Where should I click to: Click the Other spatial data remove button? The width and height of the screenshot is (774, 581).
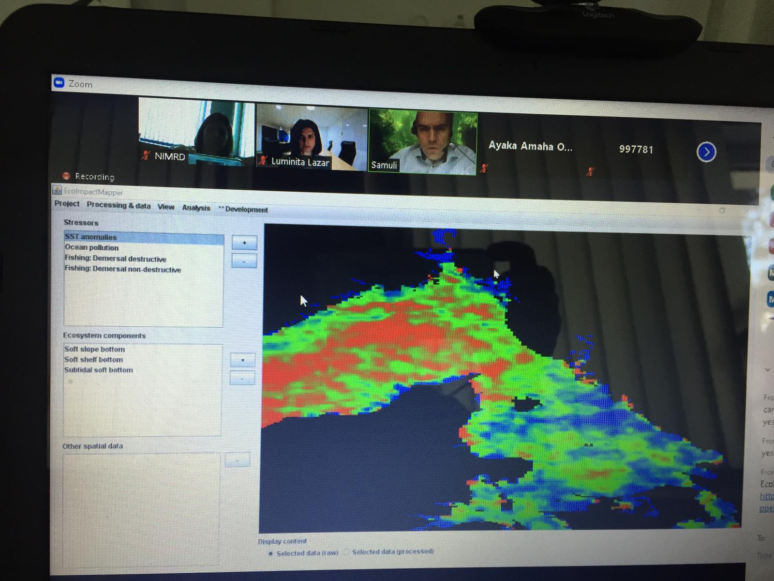[238, 459]
